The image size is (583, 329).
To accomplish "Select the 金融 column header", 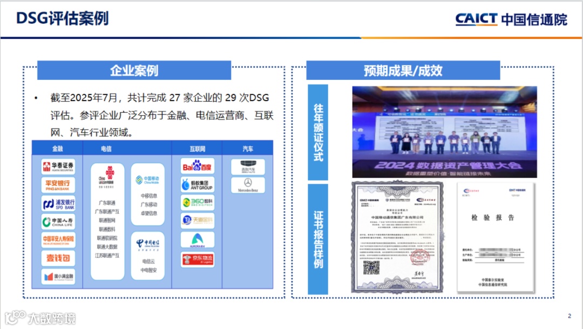I will [x=57, y=149].
